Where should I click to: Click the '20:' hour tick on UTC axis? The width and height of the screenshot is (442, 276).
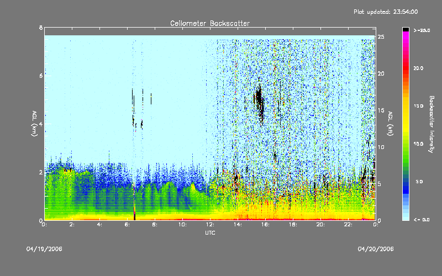coord(320,225)
